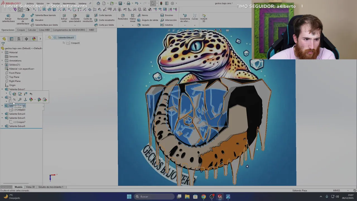Viewport: 357px width, 201px height.
Task: Expand the Sólidos(21) folder
Action: (3, 65)
